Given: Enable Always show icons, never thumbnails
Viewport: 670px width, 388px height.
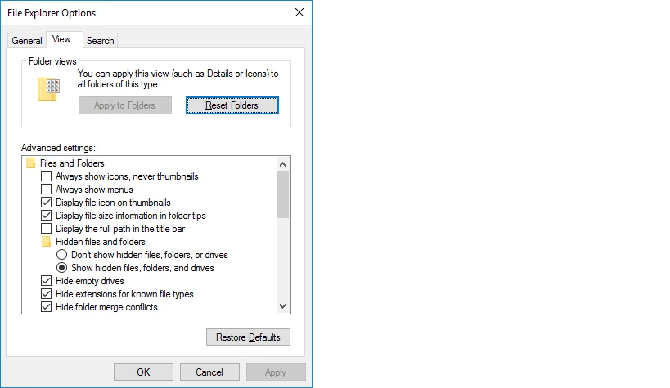Looking at the screenshot, I should click(x=46, y=176).
